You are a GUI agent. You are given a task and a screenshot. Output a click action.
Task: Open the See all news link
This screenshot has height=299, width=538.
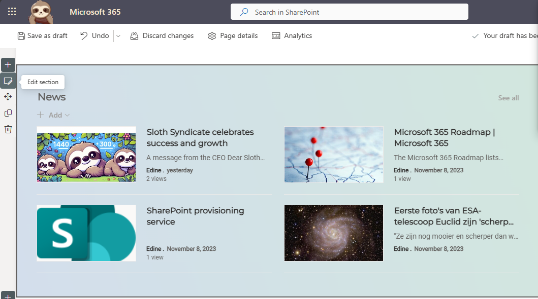point(508,98)
